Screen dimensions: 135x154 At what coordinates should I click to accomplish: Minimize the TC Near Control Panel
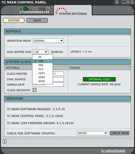tap(123, 2)
